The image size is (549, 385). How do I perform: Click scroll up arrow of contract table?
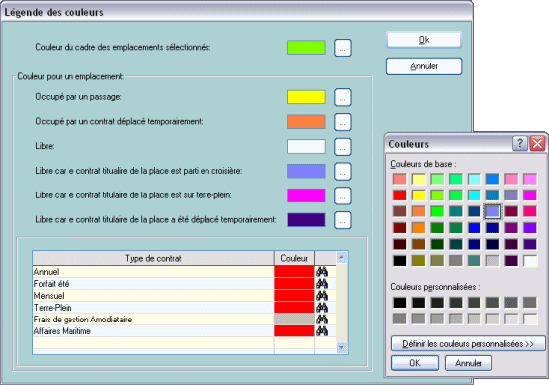pos(342,258)
